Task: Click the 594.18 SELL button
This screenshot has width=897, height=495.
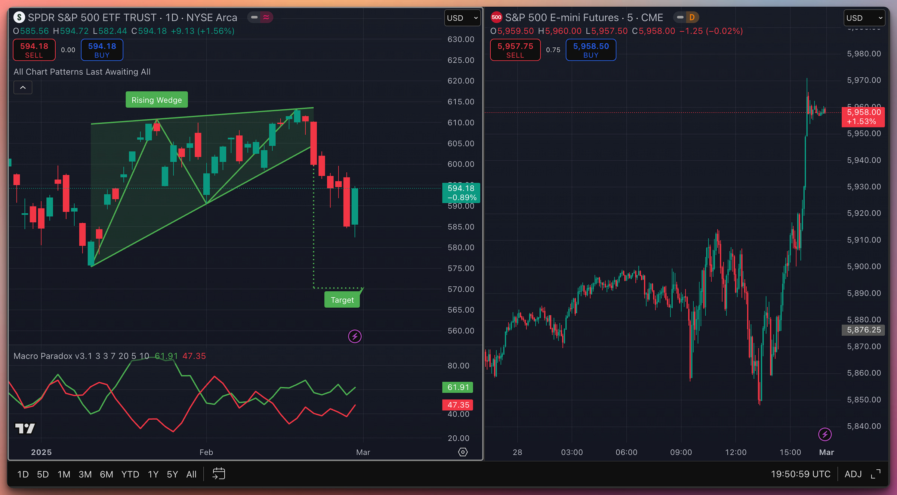Action: (34, 50)
